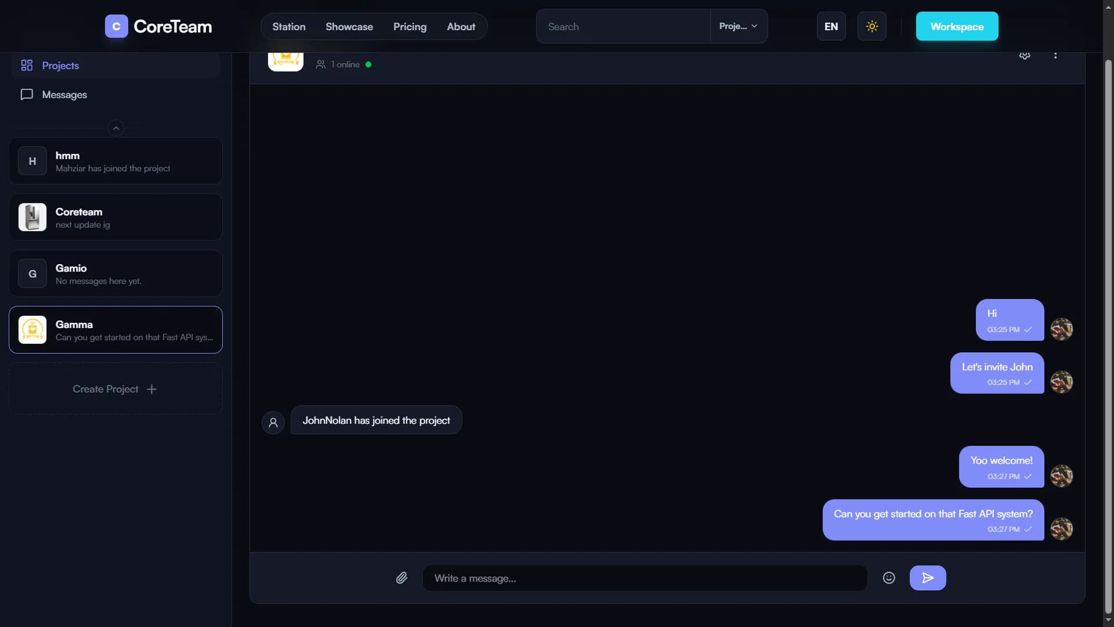Open the About nav item
Screen dimensions: 1114x627
(x=461, y=27)
